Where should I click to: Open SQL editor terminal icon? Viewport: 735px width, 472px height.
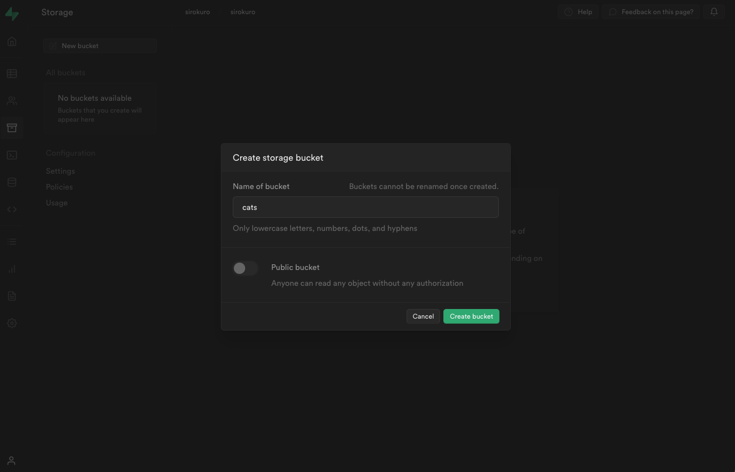12,155
